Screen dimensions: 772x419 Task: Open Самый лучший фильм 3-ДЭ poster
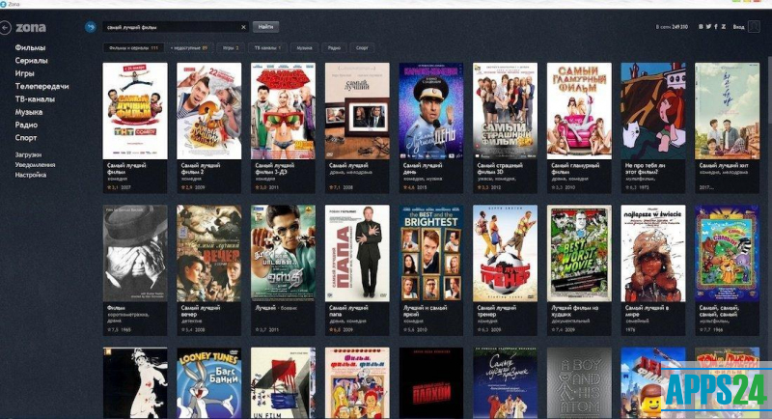283,111
